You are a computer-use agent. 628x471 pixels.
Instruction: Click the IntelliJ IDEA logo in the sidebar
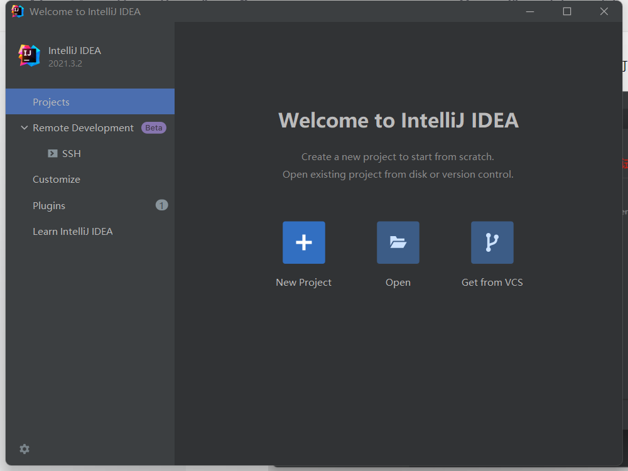coord(30,56)
